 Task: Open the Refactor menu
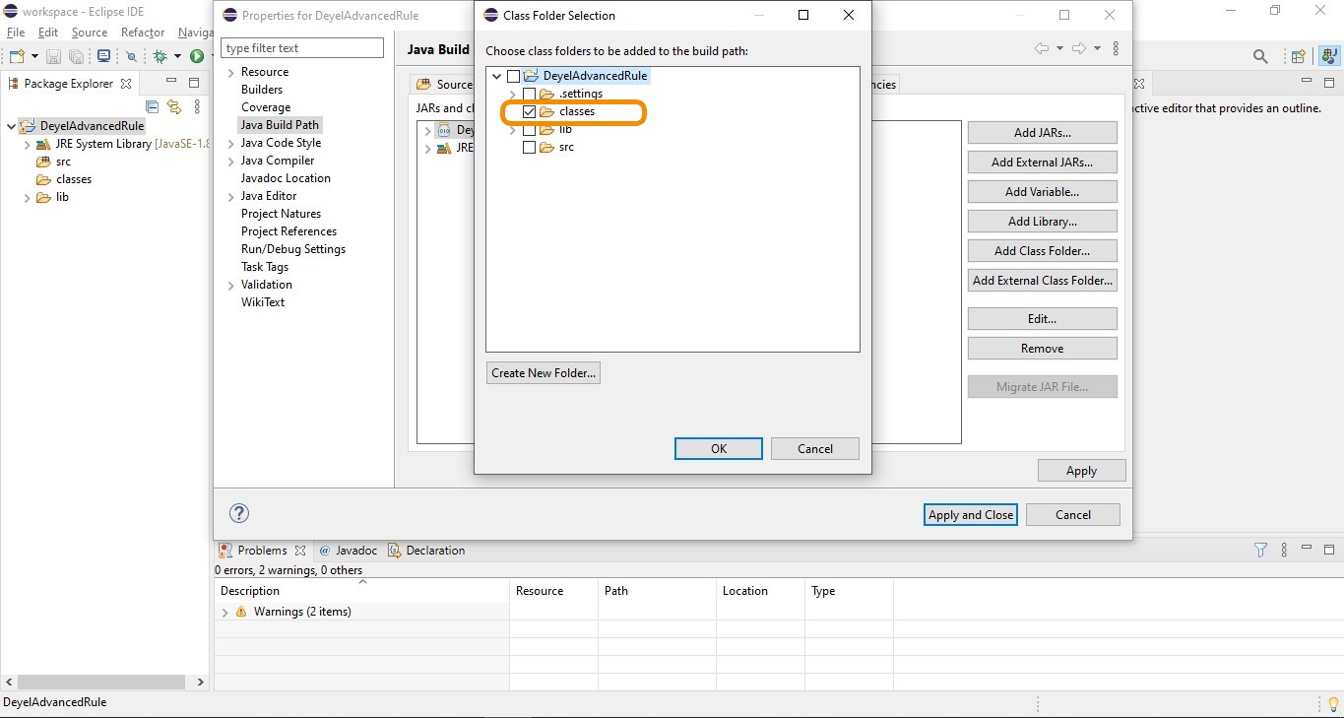click(x=143, y=33)
